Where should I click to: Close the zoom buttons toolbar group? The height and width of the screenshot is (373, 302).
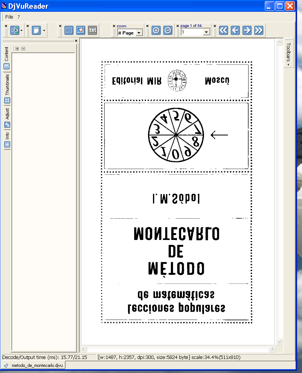coord(147,26)
